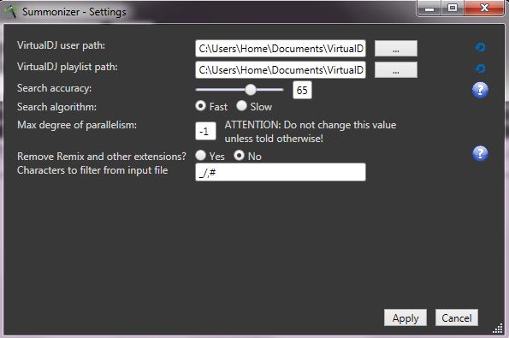Screen dimensions: 509x338
Task: Click the Characters to filter input field
Action: pos(281,172)
